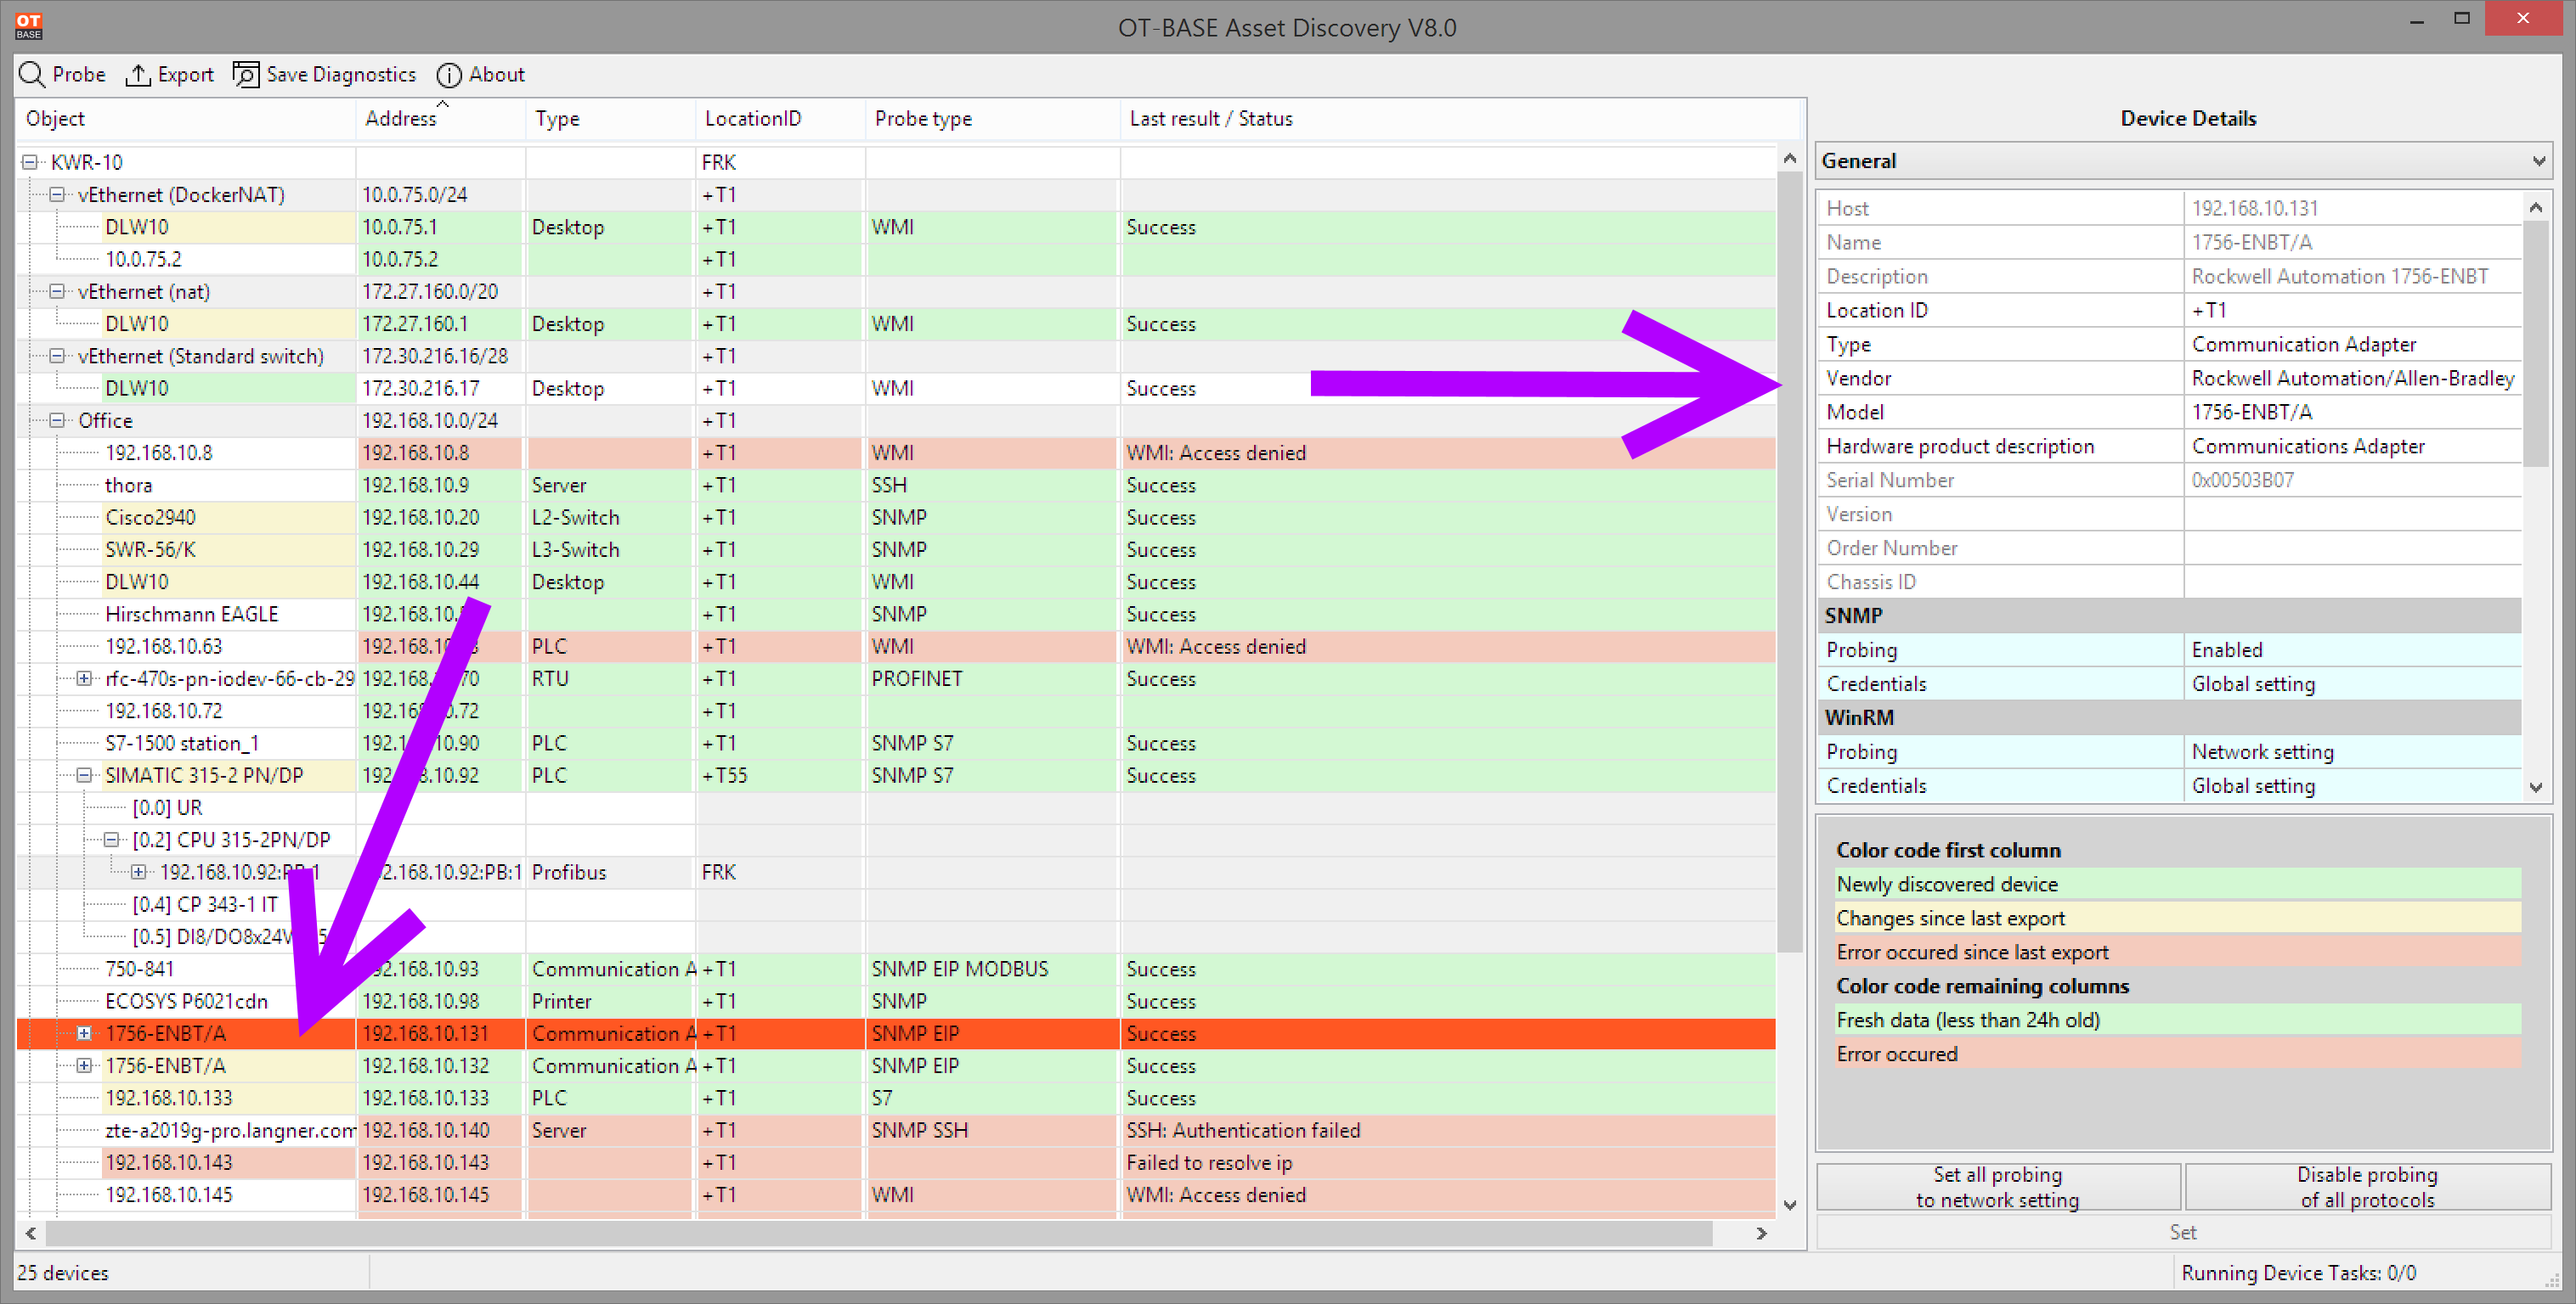2576x1304 pixels.
Task: Click Set all probing to network setting
Action: pos(1997,1187)
